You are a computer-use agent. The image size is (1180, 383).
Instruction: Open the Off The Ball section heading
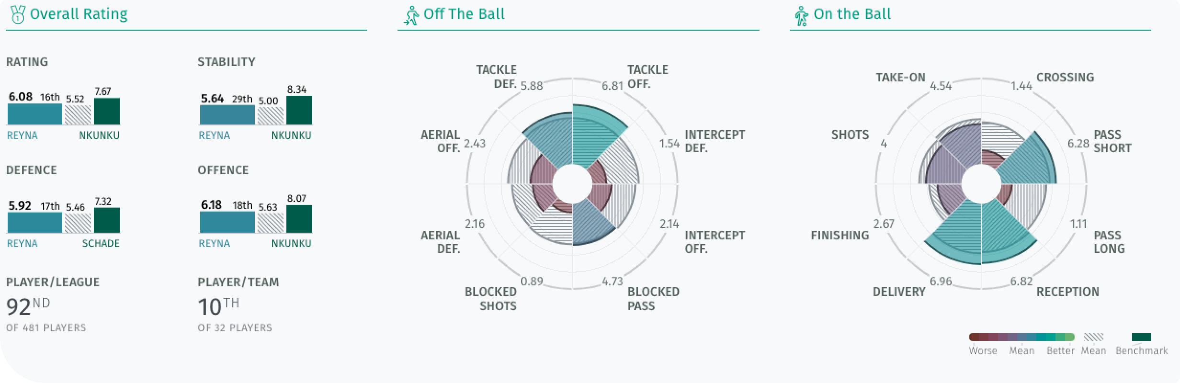tap(464, 14)
